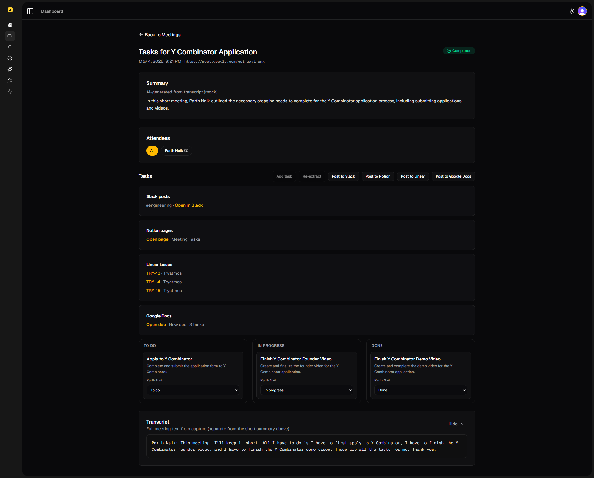Screen dimensions: 594x478
Task: Click Post to Google Docs
Action: click(453, 176)
